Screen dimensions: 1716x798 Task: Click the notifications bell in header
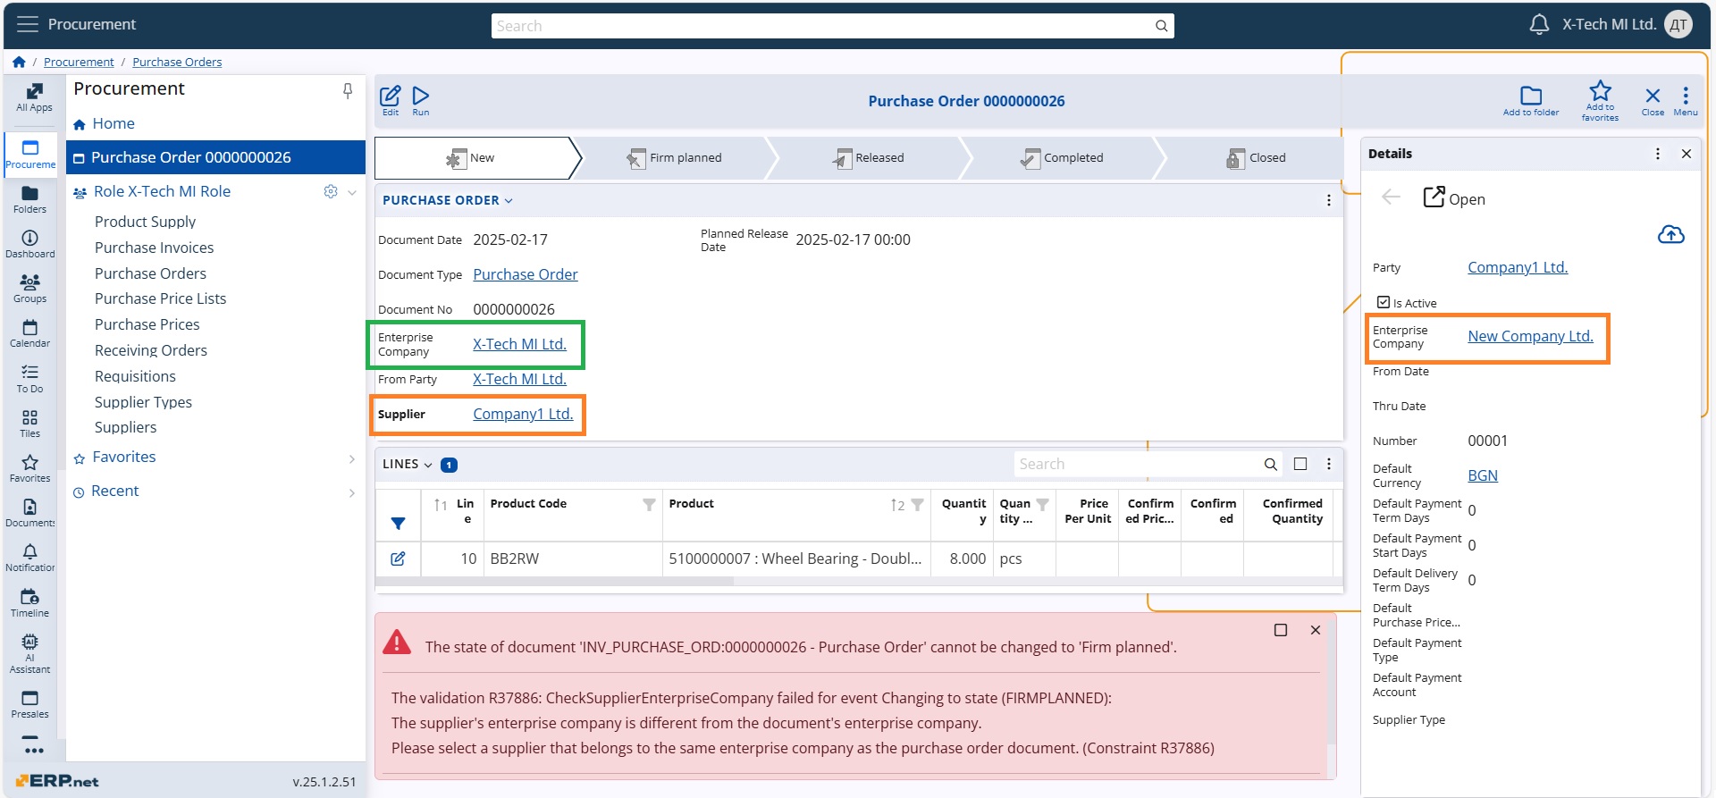[x=1539, y=24]
